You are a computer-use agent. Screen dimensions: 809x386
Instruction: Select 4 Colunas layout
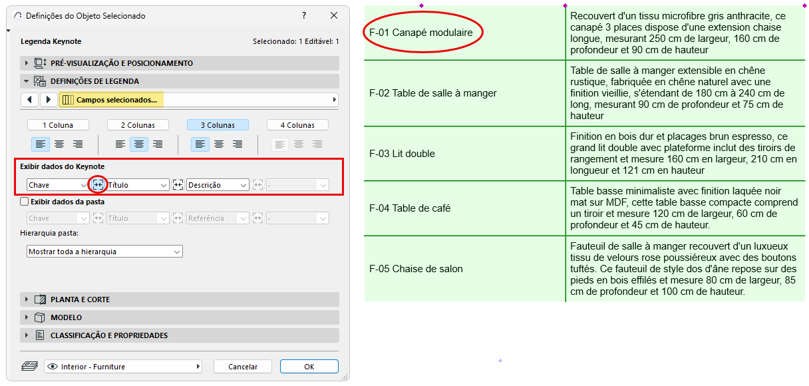[x=297, y=125]
